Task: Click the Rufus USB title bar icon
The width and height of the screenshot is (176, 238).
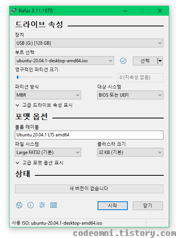Action: (14, 11)
